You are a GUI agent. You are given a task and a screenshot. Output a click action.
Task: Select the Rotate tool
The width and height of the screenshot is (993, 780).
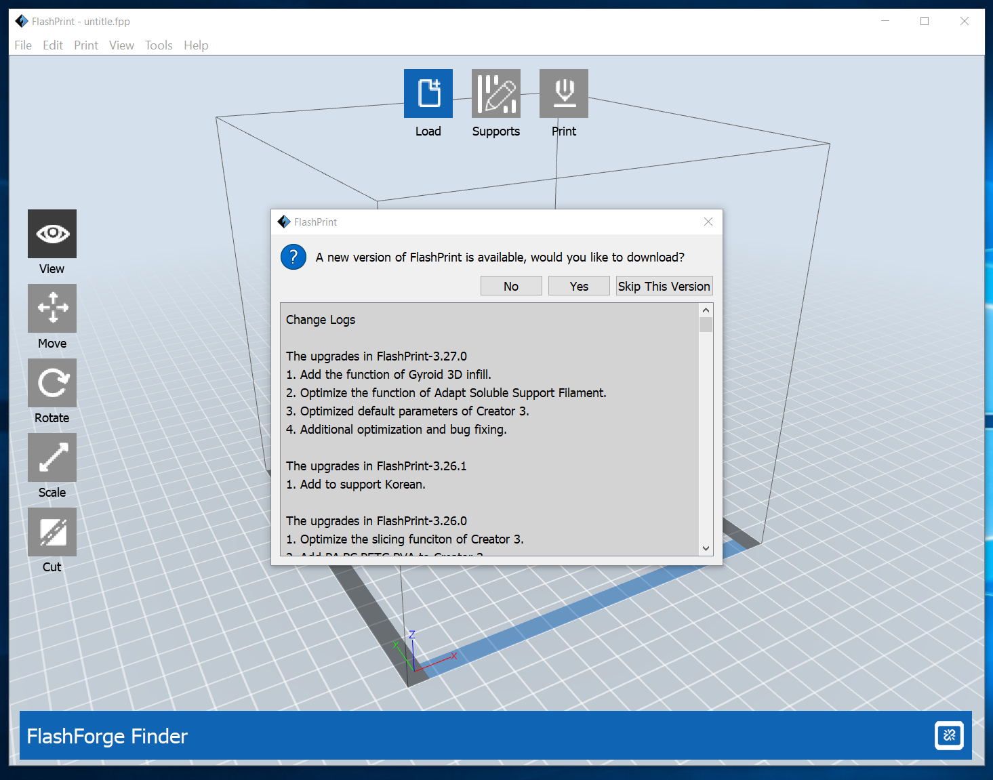[x=52, y=383]
